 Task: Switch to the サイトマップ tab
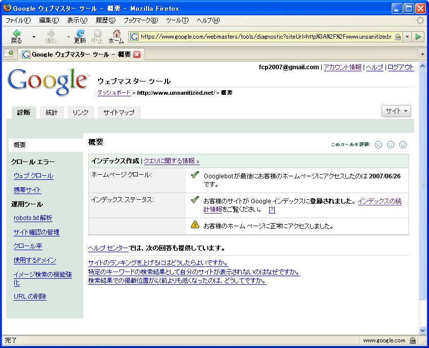pos(119,113)
